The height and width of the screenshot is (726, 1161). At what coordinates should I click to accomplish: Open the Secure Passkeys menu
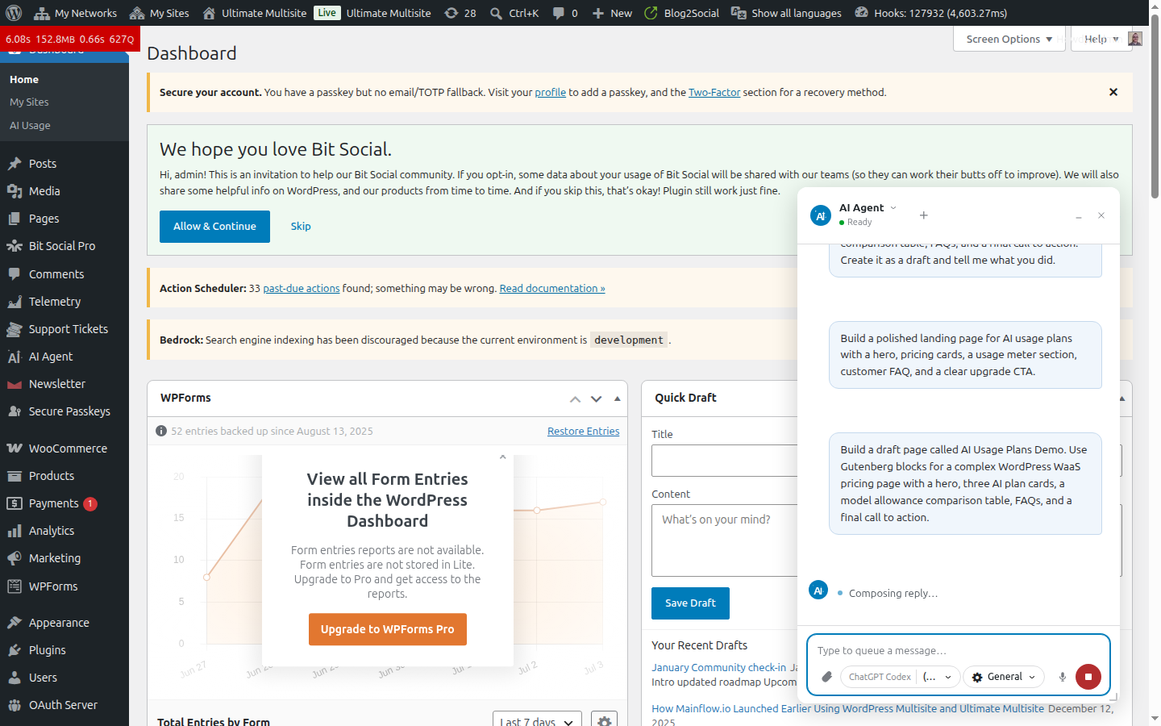coord(64,411)
